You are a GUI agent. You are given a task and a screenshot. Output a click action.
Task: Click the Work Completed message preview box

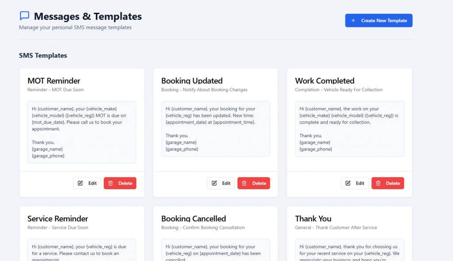coord(349,129)
